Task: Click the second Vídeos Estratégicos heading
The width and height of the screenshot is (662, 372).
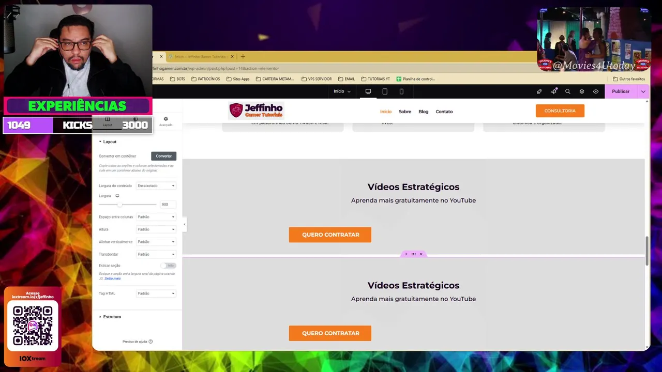Action: click(x=413, y=285)
